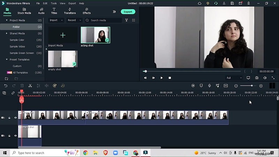Select Sample Green Screen in sidebar
The image size is (279, 157).
(x=22, y=53)
